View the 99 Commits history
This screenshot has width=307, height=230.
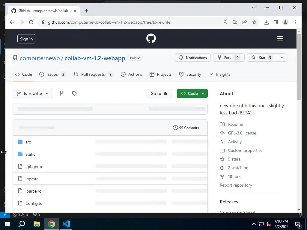[x=186, y=128]
